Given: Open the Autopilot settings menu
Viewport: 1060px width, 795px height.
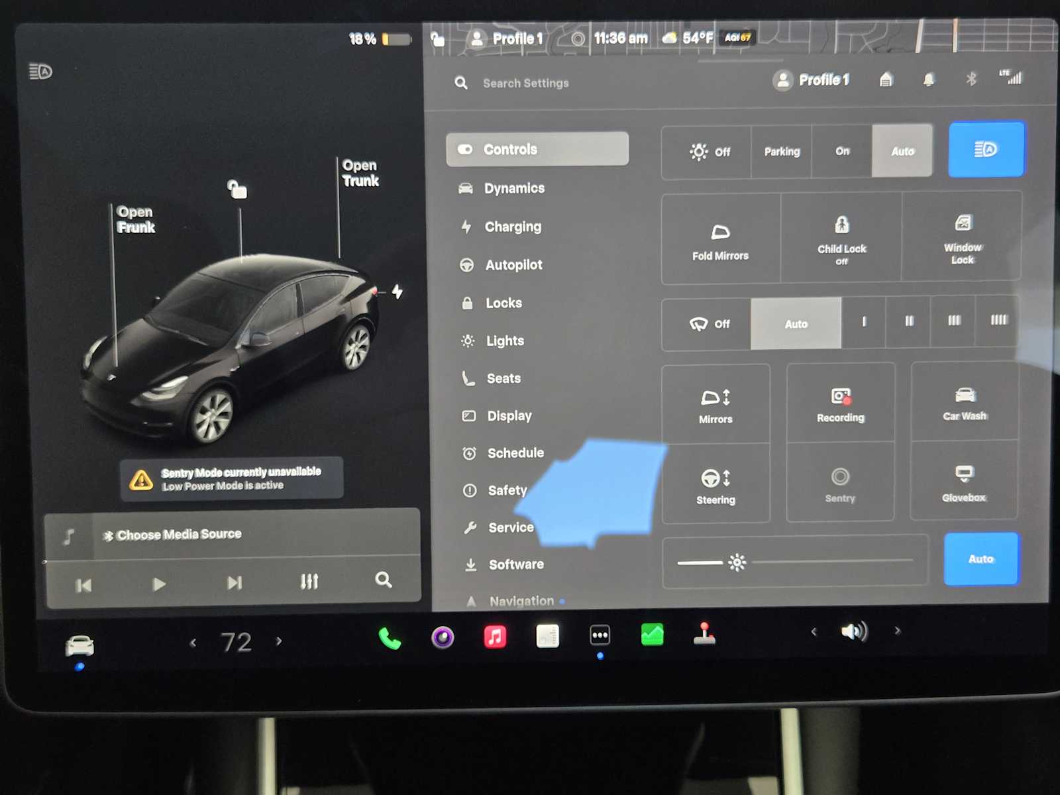Looking at the screenshot, I should 513,265.
